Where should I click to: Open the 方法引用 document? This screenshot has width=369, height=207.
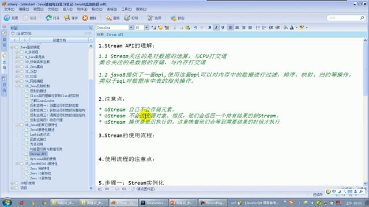[36, 144]
